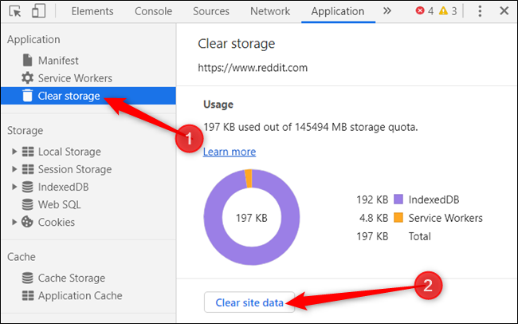
Task: Show more DevTools tabs with the chevron
Action: [x=387, y=11]
